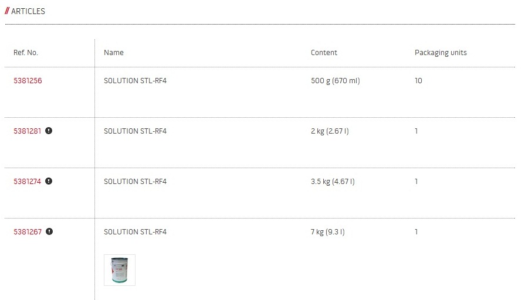Go to article 5381267 via its link
Image resolution: width=525 pixels, height=300 pixels.
point(28,232)
